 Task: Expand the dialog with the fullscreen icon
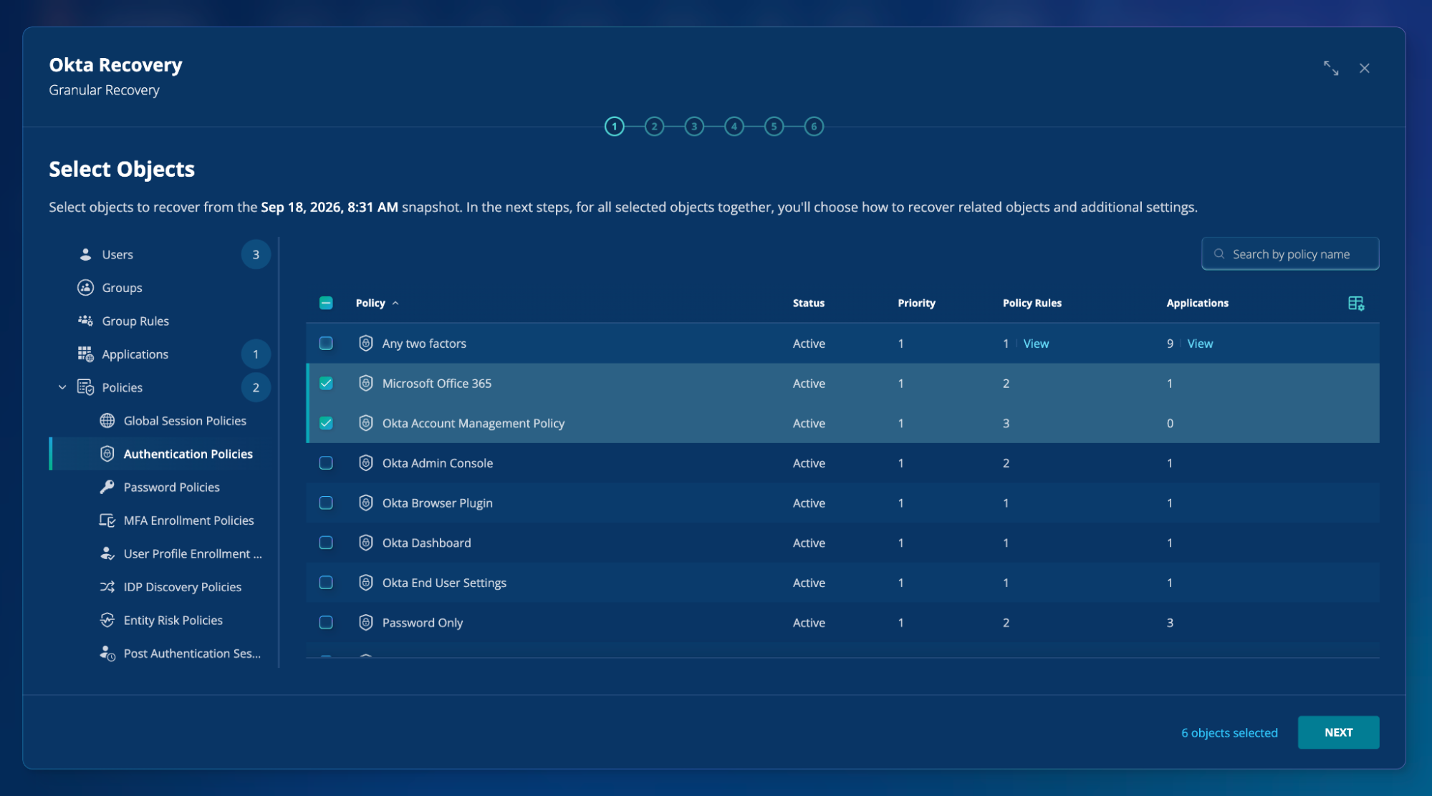(x=1331, y=68)
